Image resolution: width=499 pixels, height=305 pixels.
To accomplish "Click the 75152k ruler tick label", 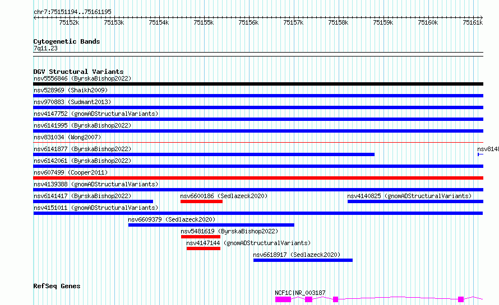I will [x=69, y=22].
